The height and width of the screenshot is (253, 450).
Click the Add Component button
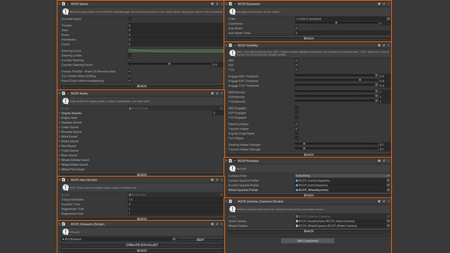307,241
